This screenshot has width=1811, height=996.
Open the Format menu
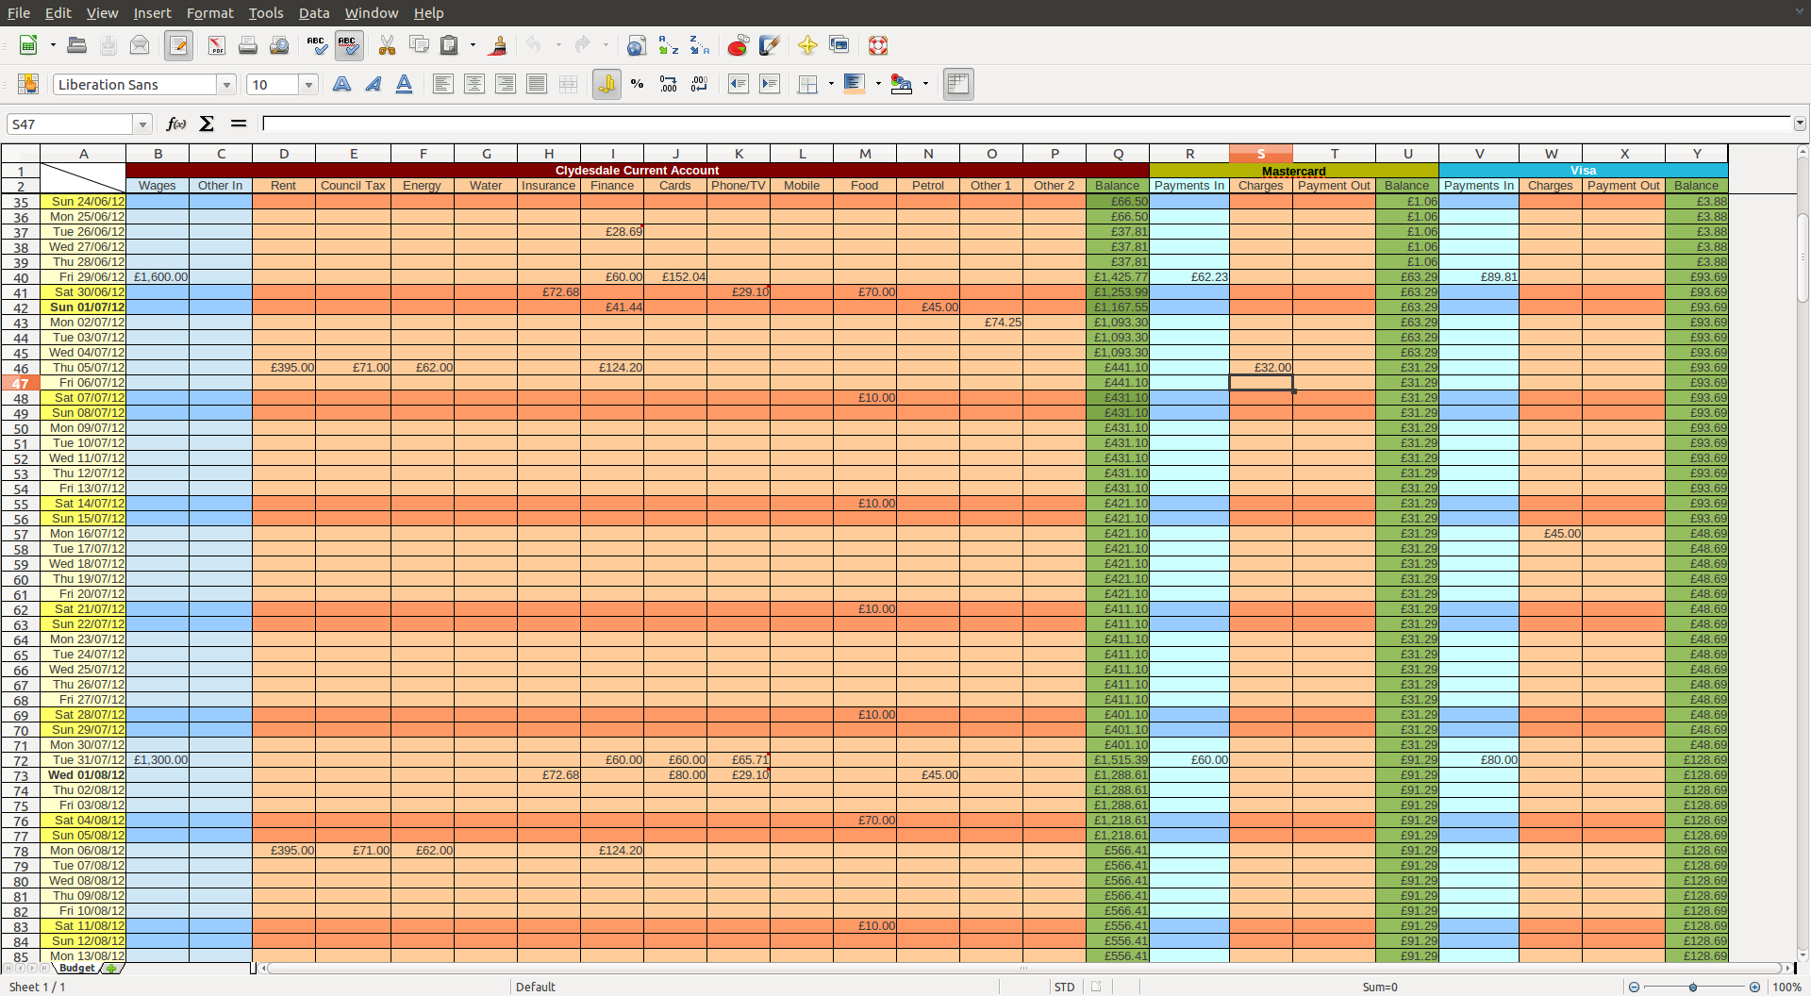pyautogui.click(x=209, y=12)
